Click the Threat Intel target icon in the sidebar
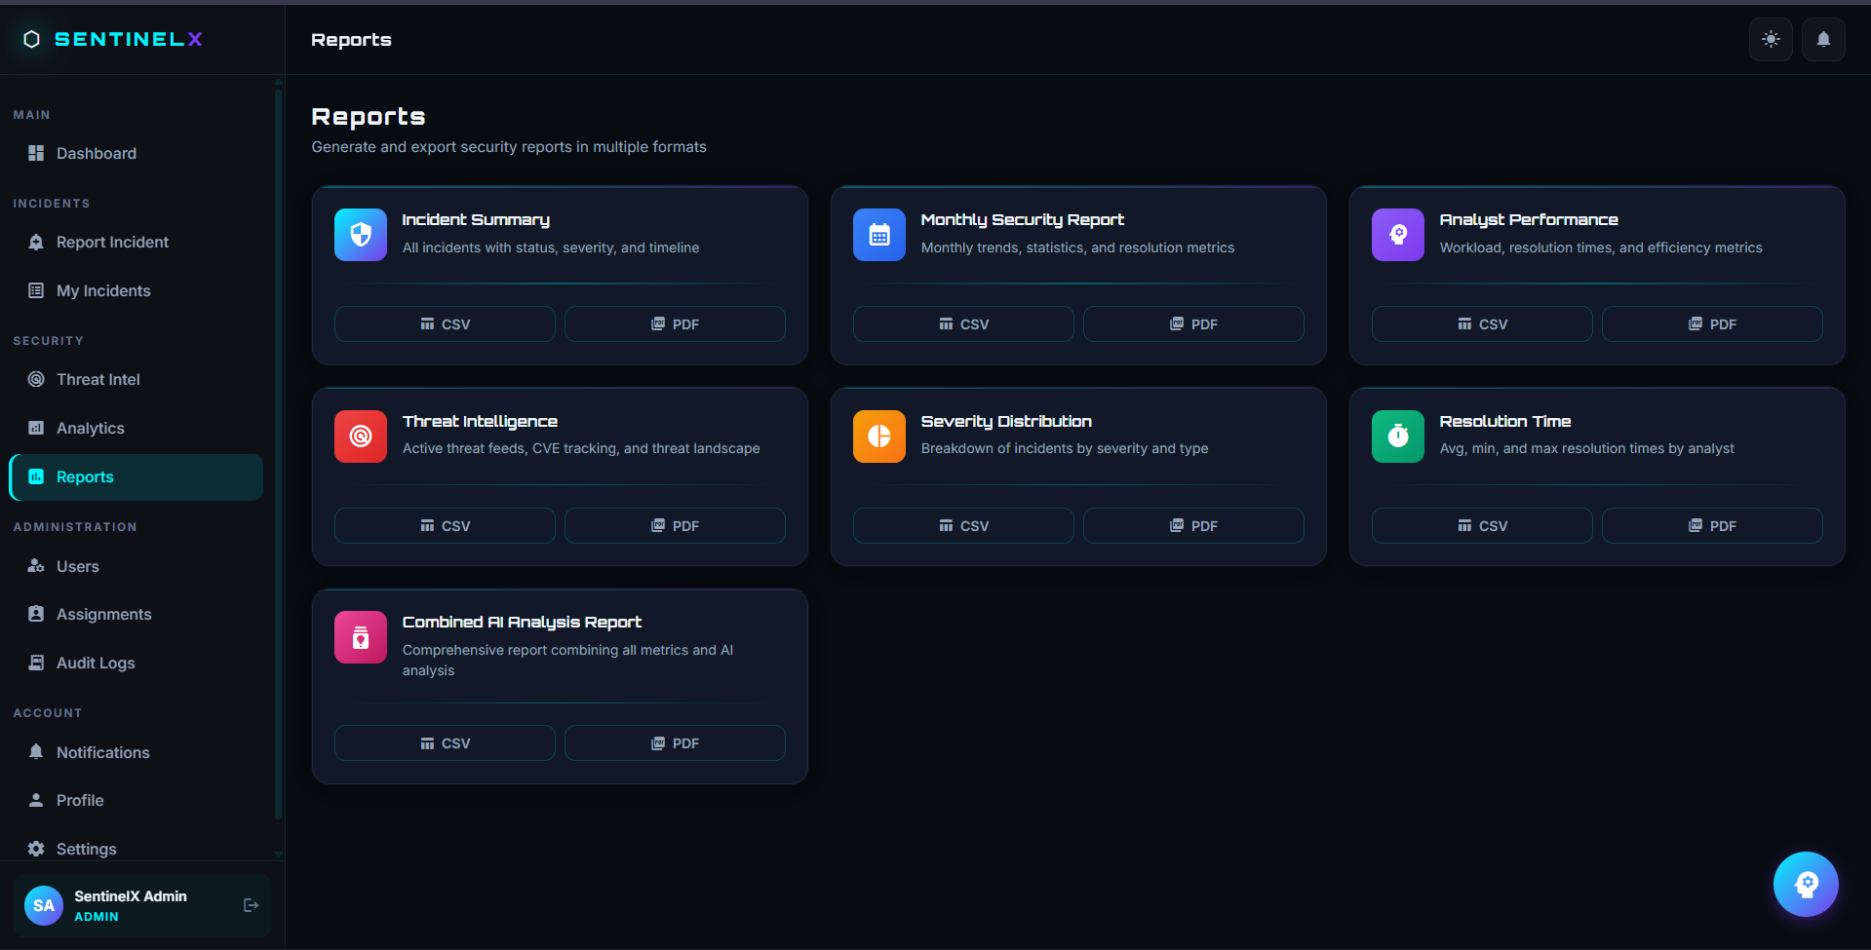Viewport: 1871px width, 950px height. (36, 379)
